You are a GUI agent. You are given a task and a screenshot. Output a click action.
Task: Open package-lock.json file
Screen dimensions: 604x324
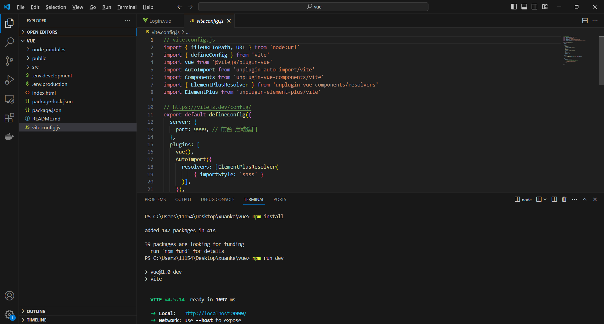coord(78,101)
